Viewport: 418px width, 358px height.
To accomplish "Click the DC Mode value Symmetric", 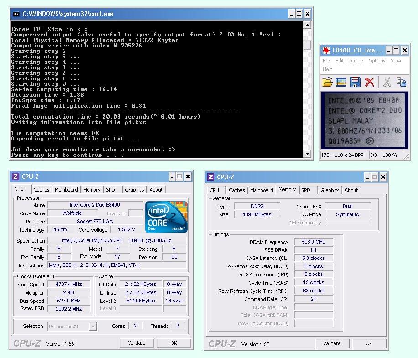I will tap(347, 214).
